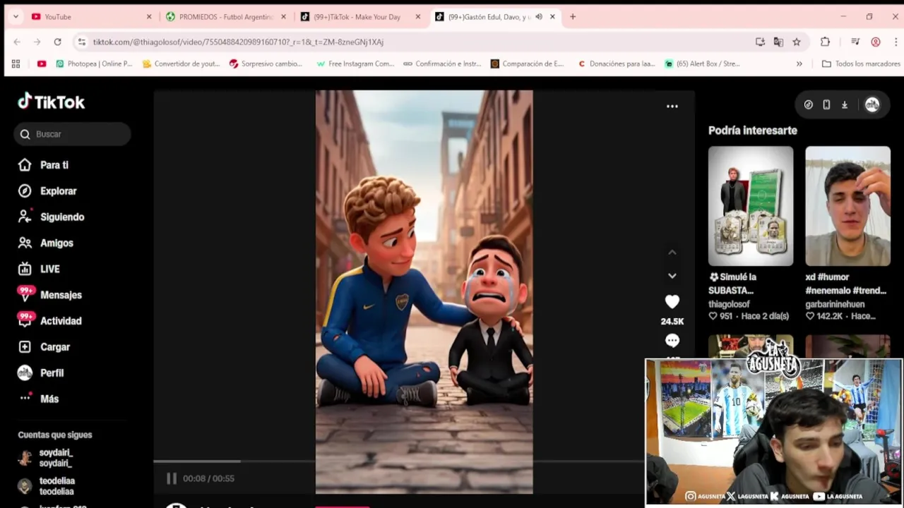Open Actividad notifications
The height and width of the screenshot is (508, 904).
click(50, 321)
